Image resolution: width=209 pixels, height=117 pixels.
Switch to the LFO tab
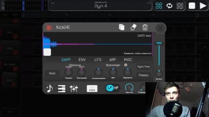point(98,60)
